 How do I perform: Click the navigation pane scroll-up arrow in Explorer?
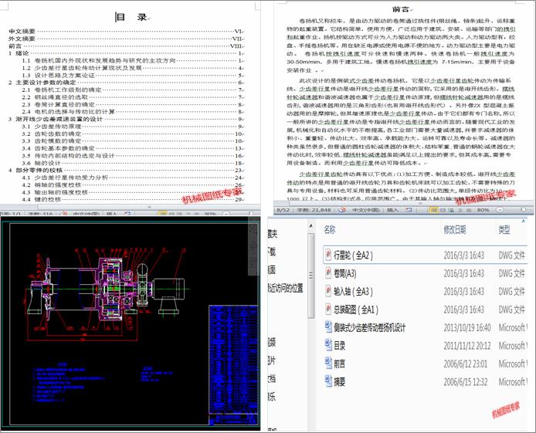click(x=310, y=226)
